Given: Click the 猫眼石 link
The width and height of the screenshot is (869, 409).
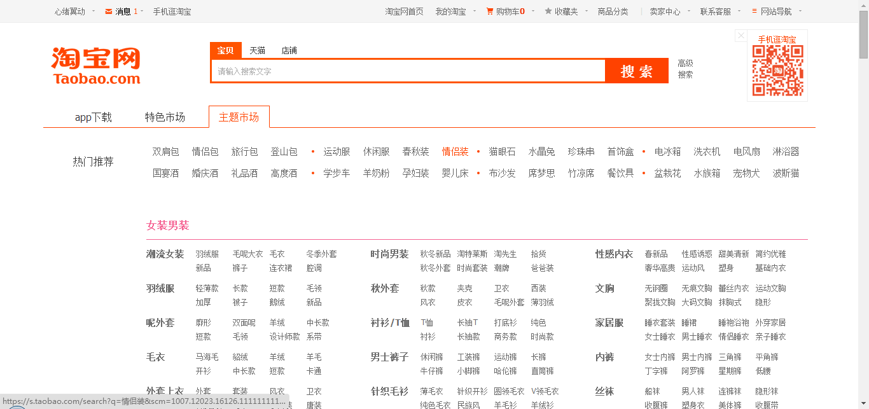Looking at the screenshot, I should [x=503, y=151].
